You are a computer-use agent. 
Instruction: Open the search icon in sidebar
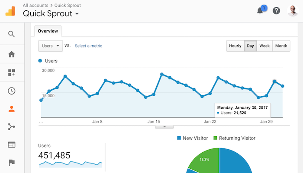11,34
